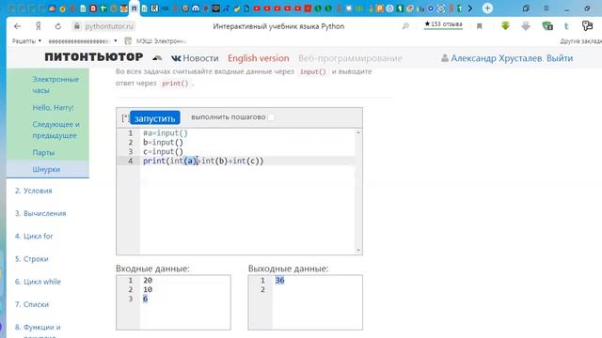The height and width of the screenshot is (338, 602).
Task: Toggle выполнить пошагово checkbox
Action: [271, 117]
